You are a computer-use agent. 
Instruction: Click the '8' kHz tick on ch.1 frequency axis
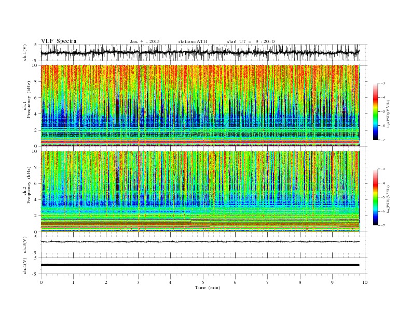[36, 82]
